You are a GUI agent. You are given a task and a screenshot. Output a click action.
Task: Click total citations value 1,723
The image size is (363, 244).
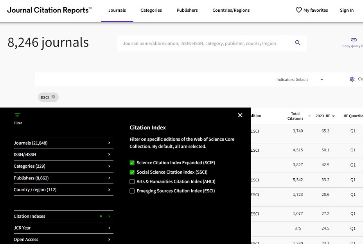[x=298, y=194]
